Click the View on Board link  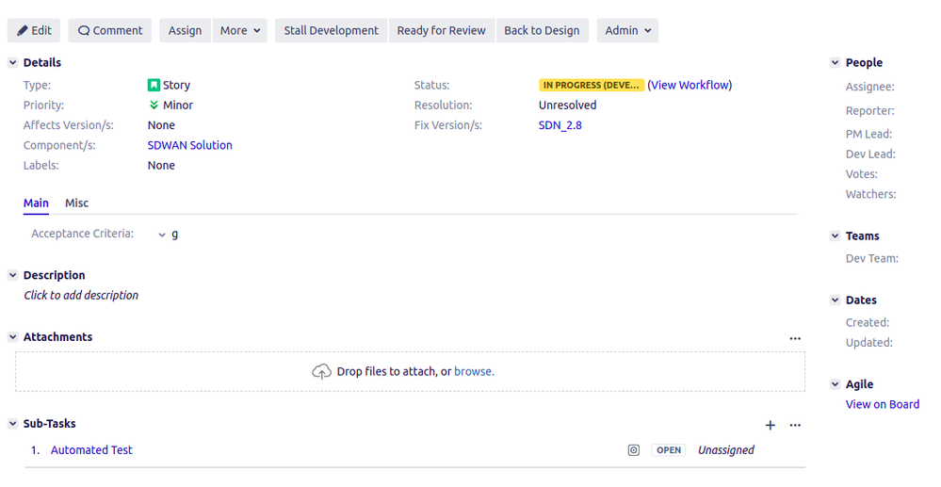click(883, 405)
